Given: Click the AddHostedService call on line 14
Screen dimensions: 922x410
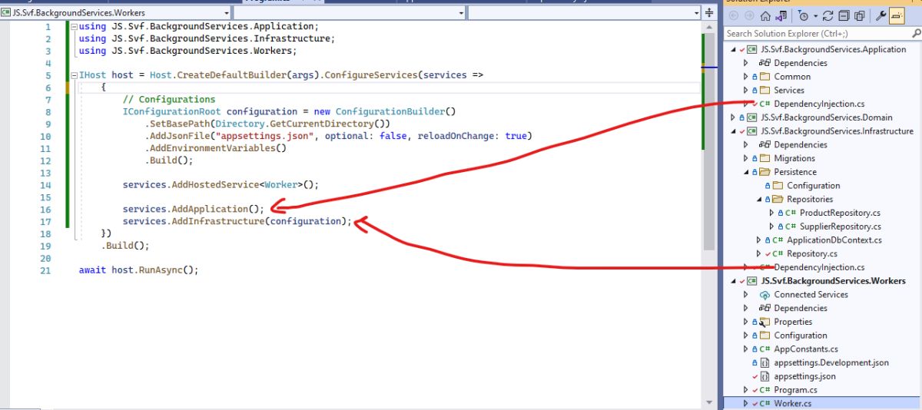Looking at the screenshot, I should pos(220,185).
